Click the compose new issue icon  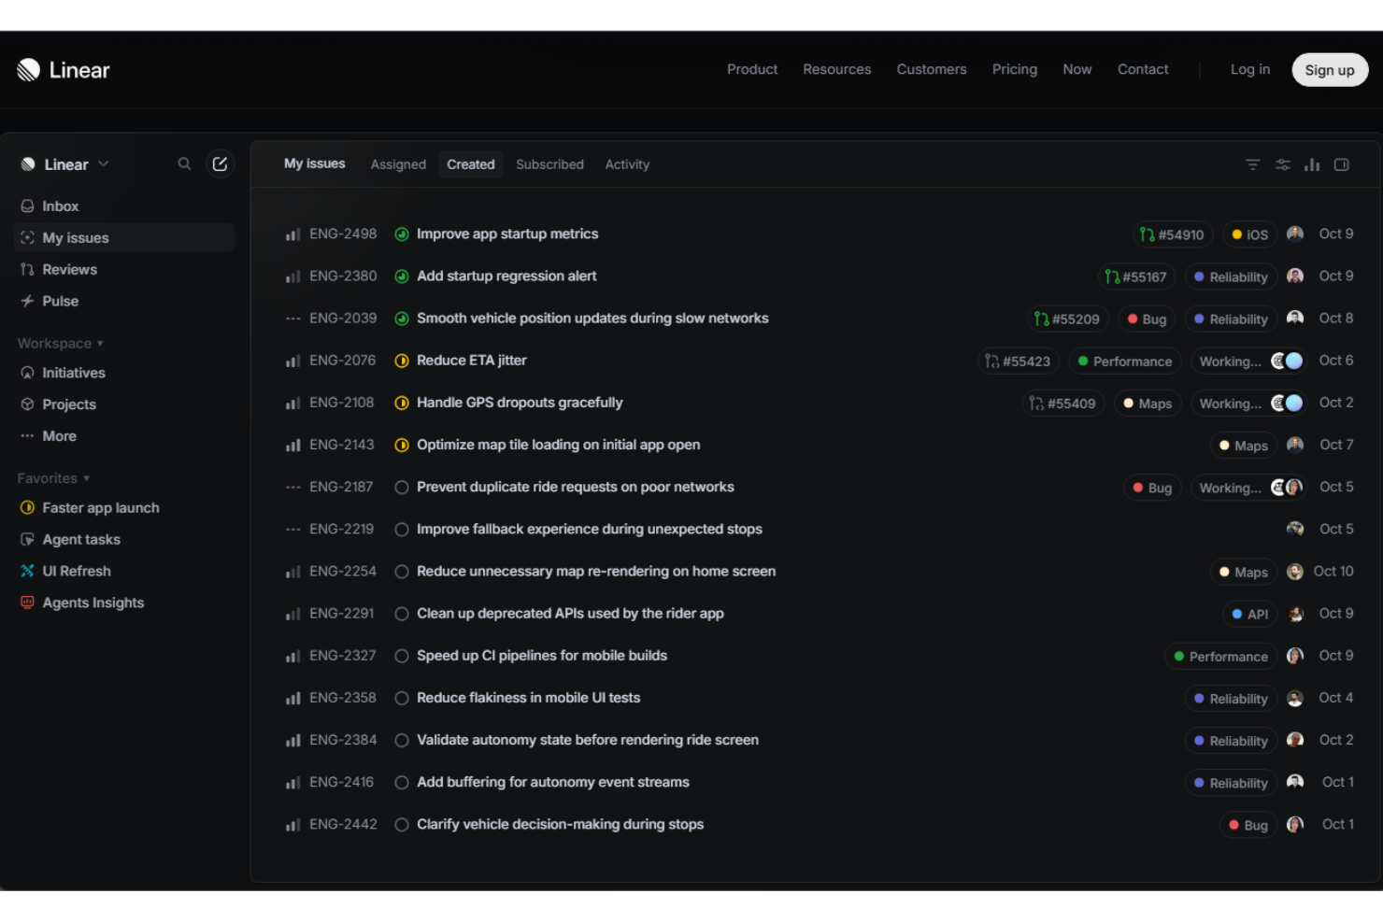point(220,163)
